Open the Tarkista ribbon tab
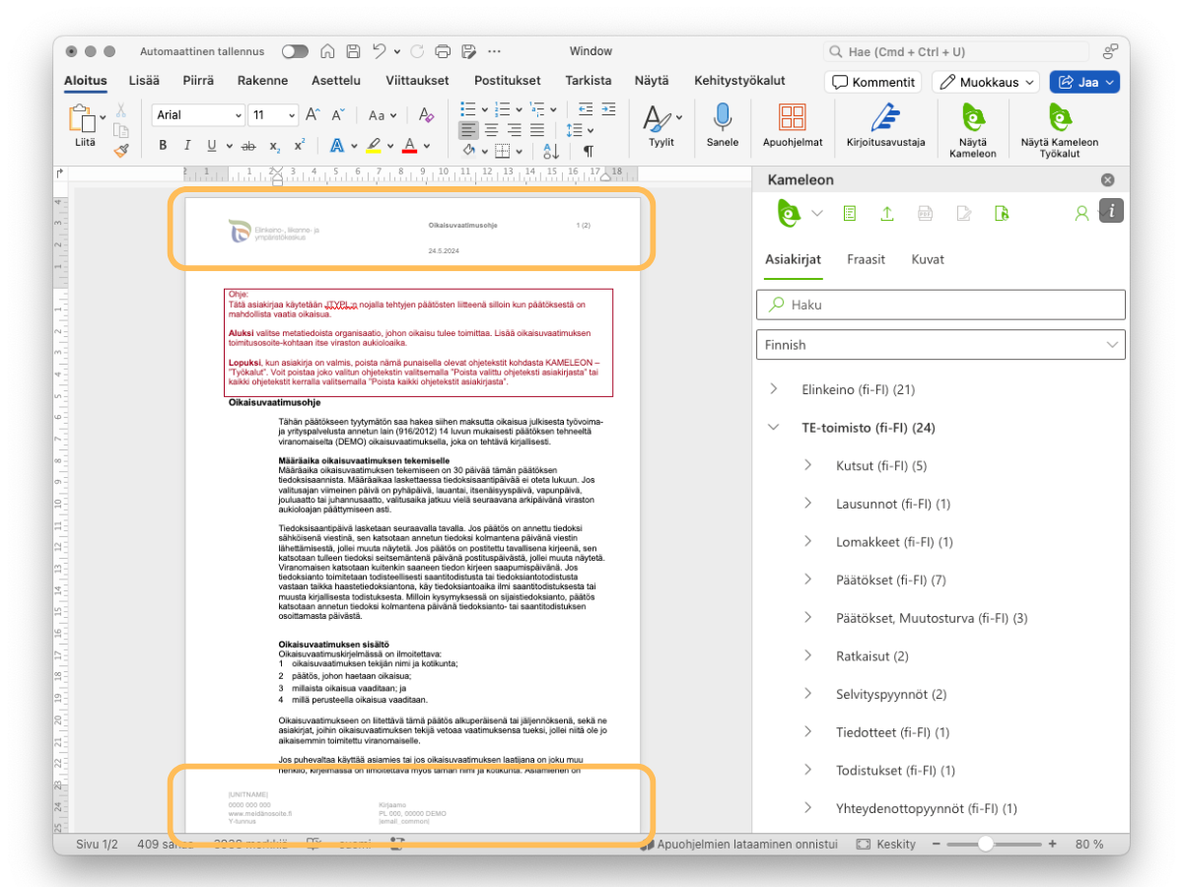 (x=589, y=81)
